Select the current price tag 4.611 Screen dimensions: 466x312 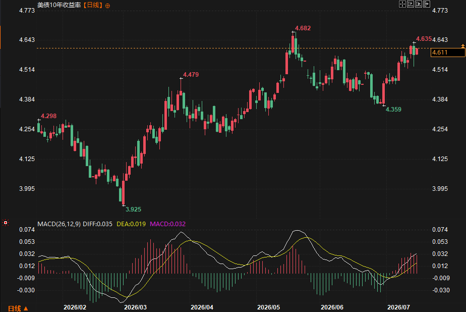pos(447,53)
